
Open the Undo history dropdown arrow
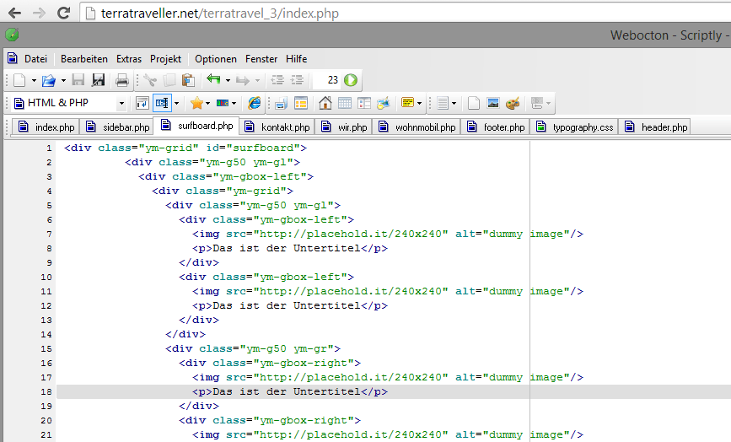[228, 80]
